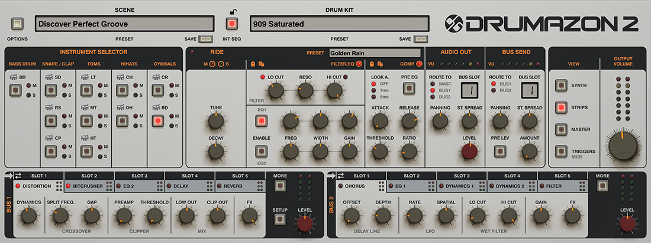The width and height of the screenshot is (651, 243).
Task: Switch to the Delay slot 4 tab
Action: pos(190,186)
